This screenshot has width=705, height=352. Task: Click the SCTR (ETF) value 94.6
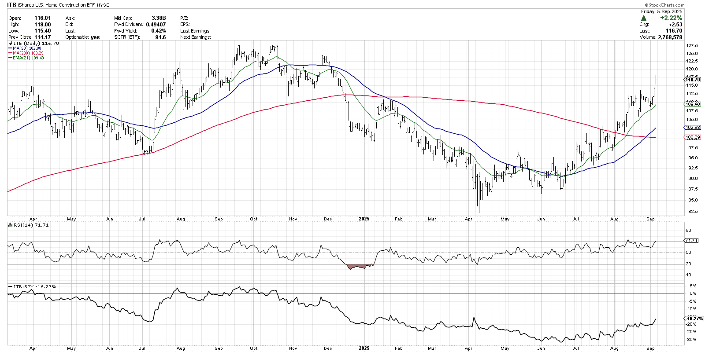tap(160, 37)
